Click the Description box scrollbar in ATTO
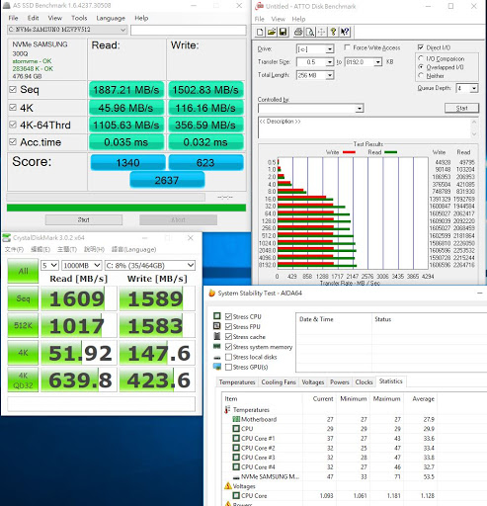The width and height of the screenshot is (487, 506). click(474, 127)
